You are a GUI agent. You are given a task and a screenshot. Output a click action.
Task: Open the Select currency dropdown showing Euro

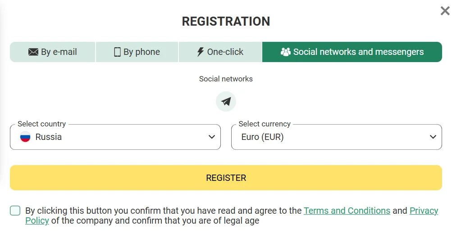coord(336,137)
